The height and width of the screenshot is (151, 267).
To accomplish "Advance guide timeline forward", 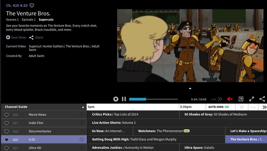I will coord(264,107).
